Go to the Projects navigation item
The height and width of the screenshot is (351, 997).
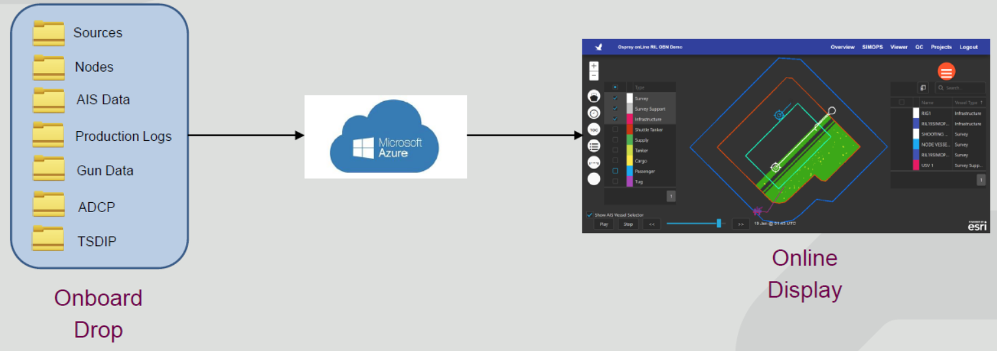pos(941,47)
